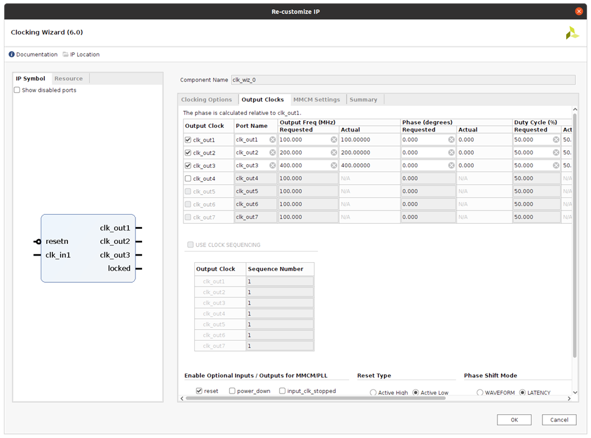Open the Documentation info icon
591x438 pixels.
click(x=12, y=54)
